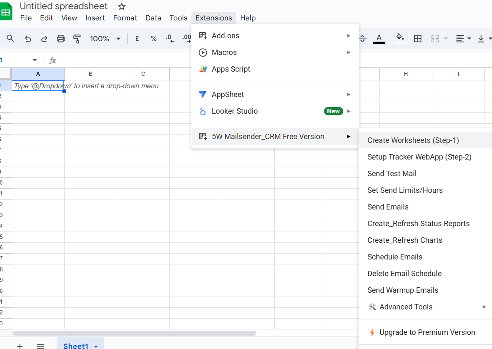The width and height of the screenshot is (492, 349).
Task: Choose Send Emails option
Action: point(425,207)
